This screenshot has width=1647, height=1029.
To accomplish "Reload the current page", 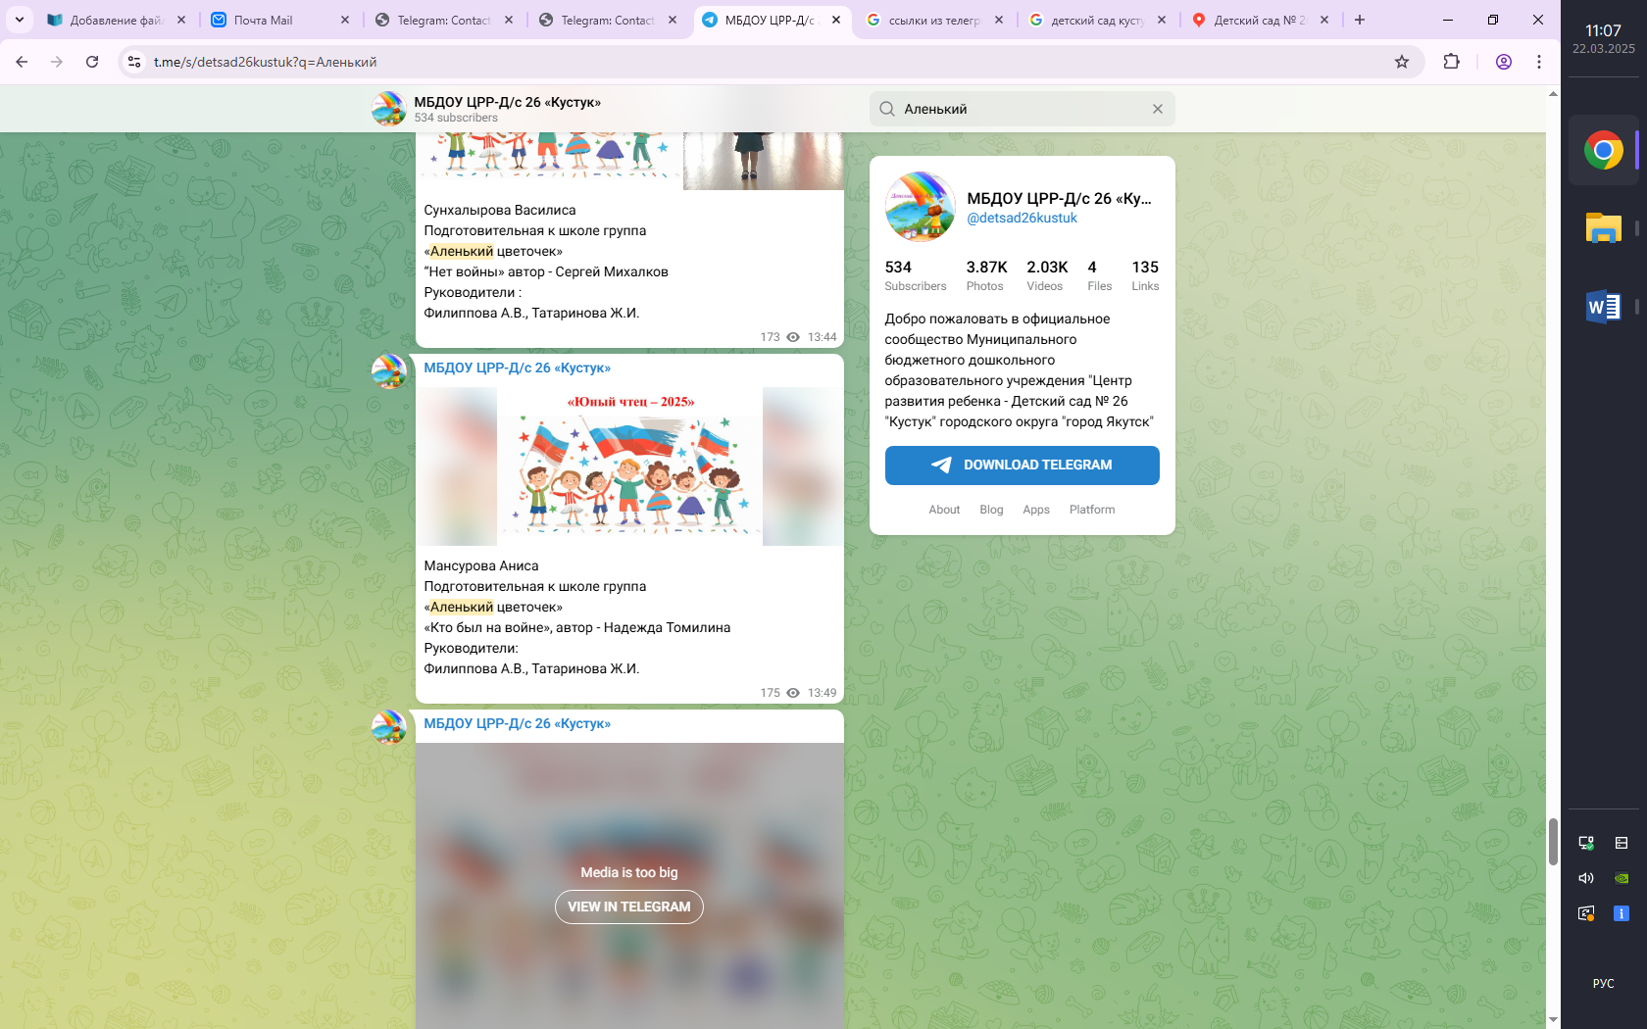I will pyautogui.click(x=92, y=62).
